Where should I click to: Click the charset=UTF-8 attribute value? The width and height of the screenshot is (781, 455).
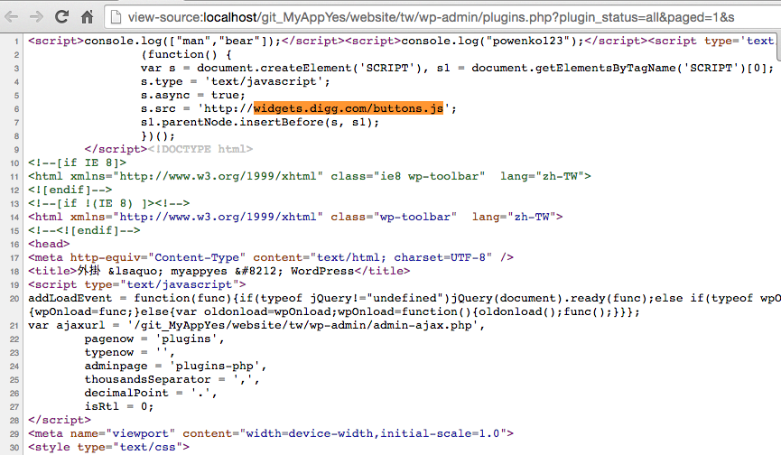click(440, 257)
